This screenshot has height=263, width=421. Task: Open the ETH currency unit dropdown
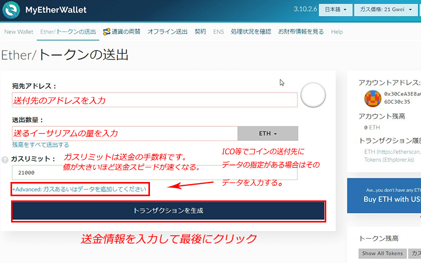[268, 134]
